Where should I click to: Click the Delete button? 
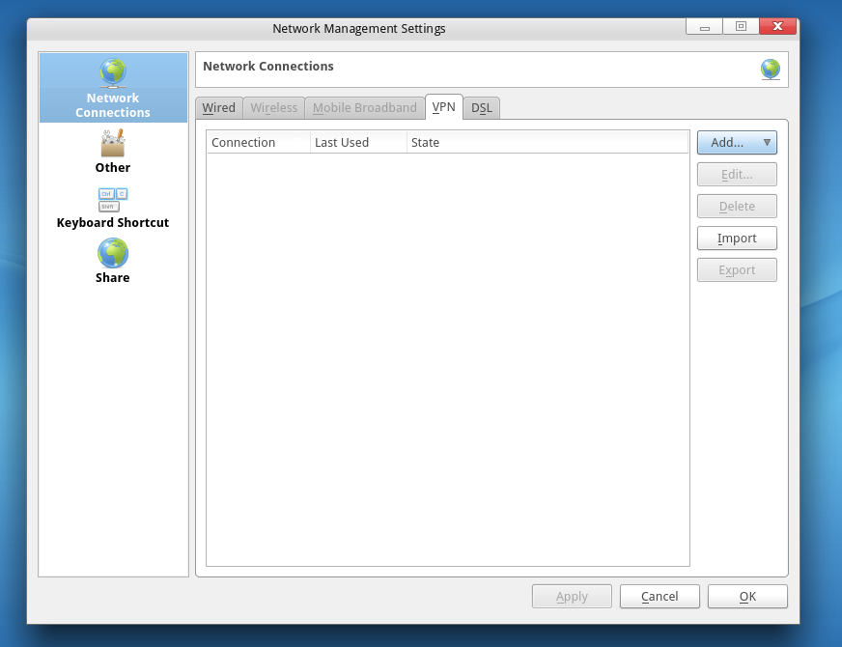737,207
